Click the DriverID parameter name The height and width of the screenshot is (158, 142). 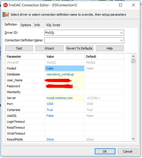pyautogui.click(x=13, y=62)
